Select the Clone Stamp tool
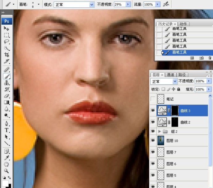213x188 pixels. pos(6,83)
